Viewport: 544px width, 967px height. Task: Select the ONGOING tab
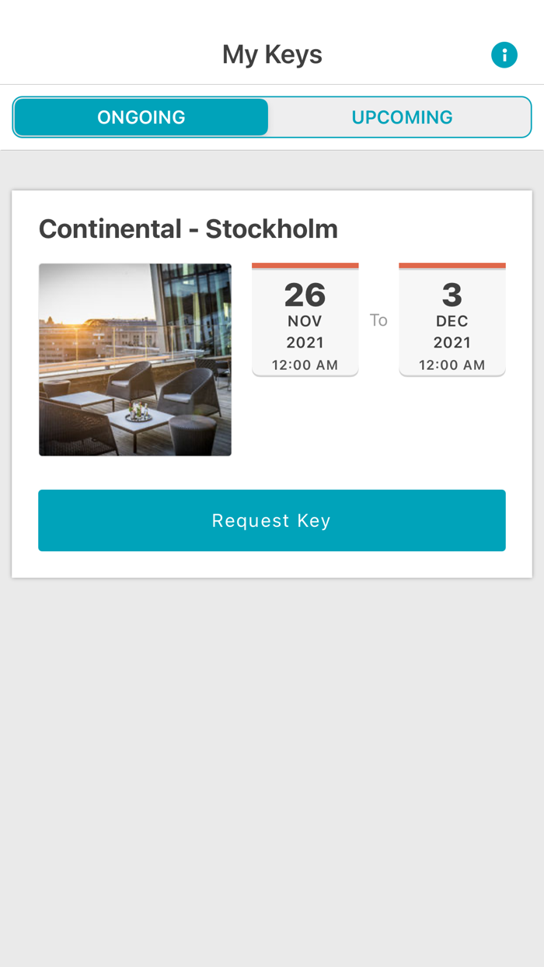tap(141, 117)
